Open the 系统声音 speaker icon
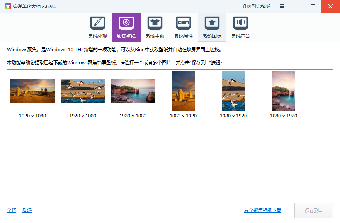340x223 pixels. click(x=241, y=24)
